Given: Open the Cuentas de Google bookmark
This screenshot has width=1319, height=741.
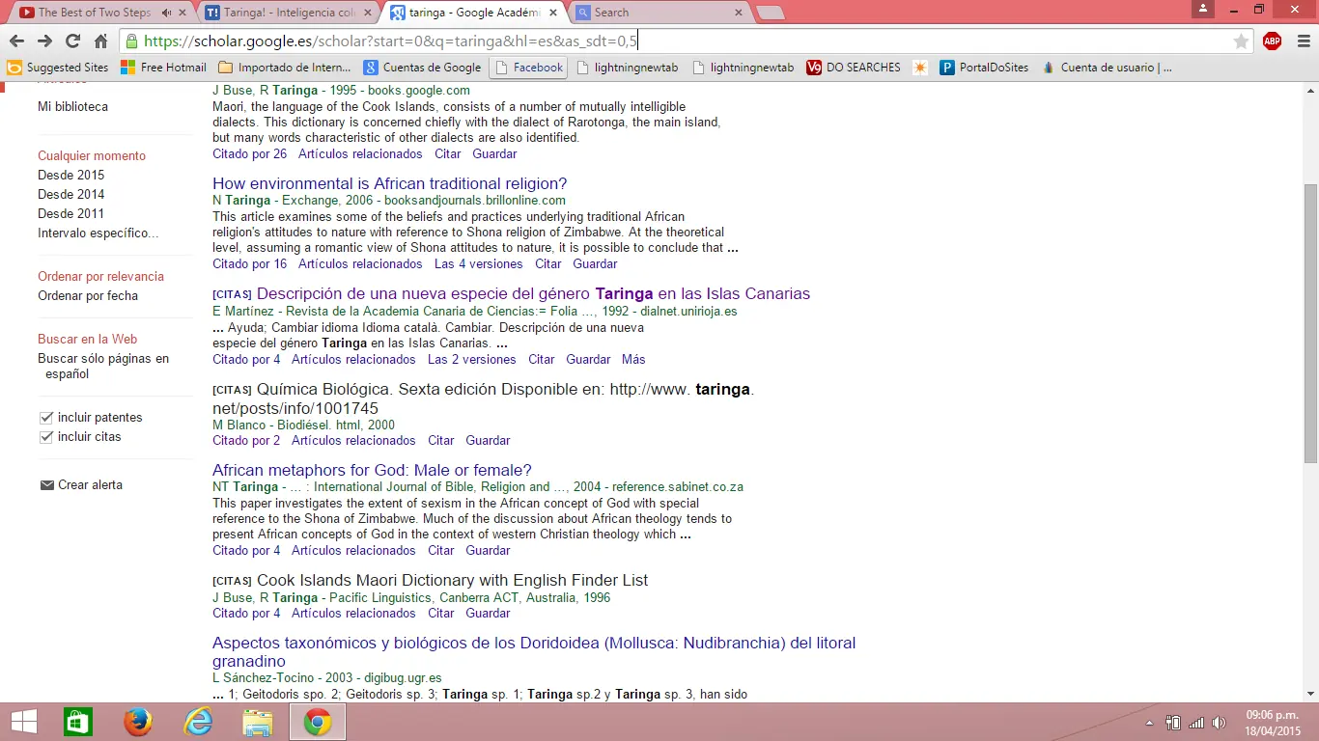Looking at the screenshot, I should [422, 68].
